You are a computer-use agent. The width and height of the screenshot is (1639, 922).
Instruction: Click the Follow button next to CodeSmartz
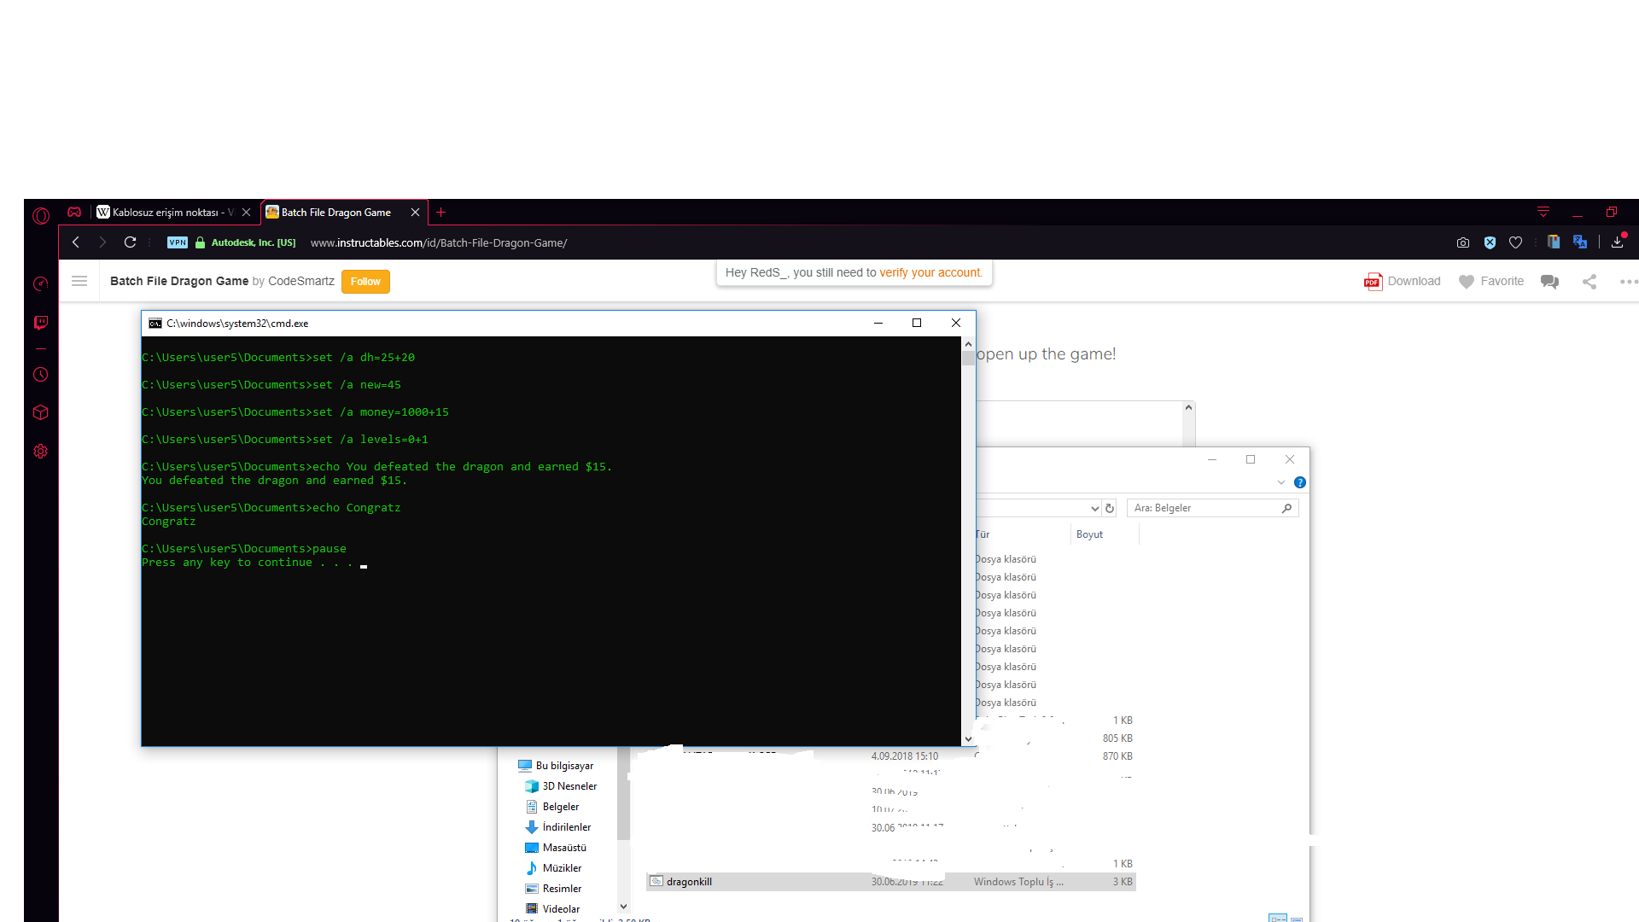(365, 281)
